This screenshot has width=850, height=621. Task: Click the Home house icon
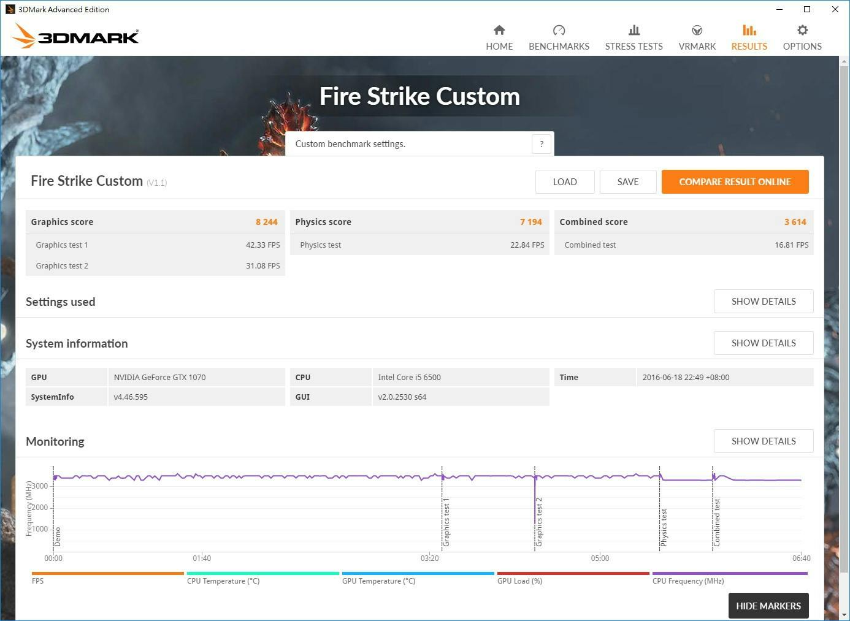point(499,30)
